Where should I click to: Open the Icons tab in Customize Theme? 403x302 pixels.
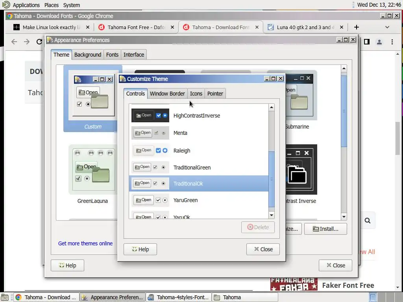tap(196, 94)
